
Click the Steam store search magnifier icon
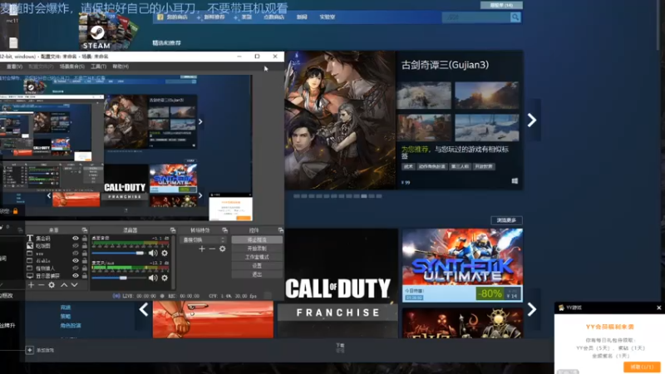[515, 17]
